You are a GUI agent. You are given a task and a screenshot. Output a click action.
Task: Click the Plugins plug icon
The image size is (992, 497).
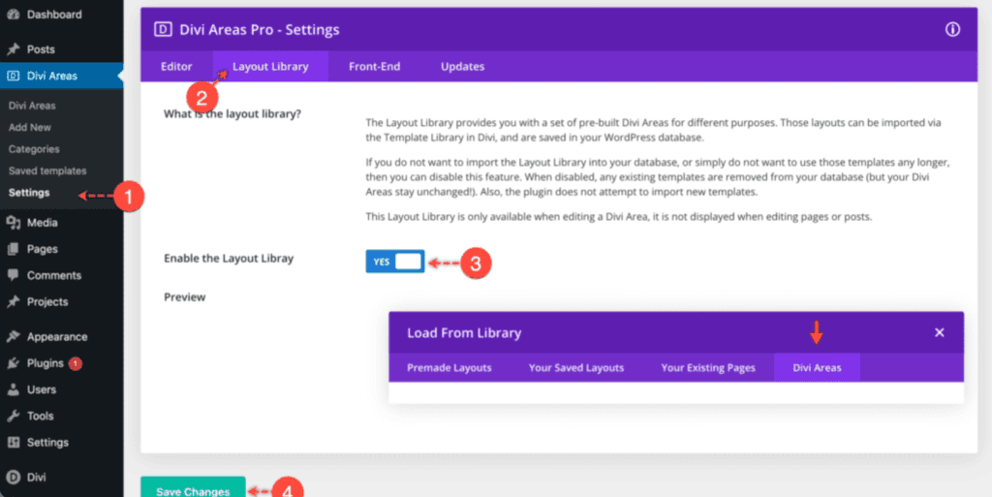pyautogui.click(x=14, y=363)
